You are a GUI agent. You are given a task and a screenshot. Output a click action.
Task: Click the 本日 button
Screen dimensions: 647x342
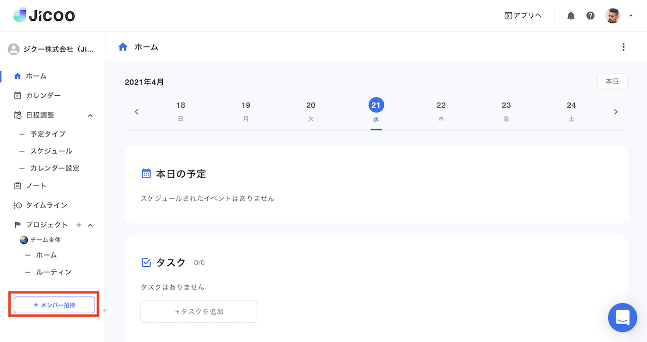tap(612, 81)
